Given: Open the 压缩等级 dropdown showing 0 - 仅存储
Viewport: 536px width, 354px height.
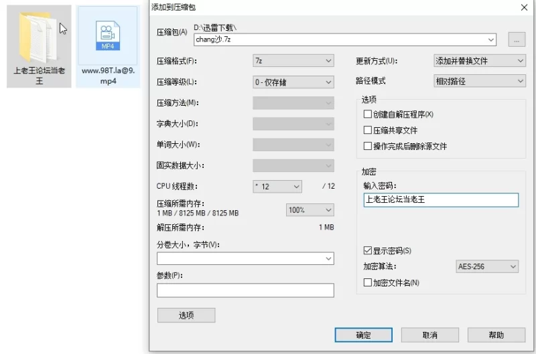Looking at the screenshot, I should point(293,82).
